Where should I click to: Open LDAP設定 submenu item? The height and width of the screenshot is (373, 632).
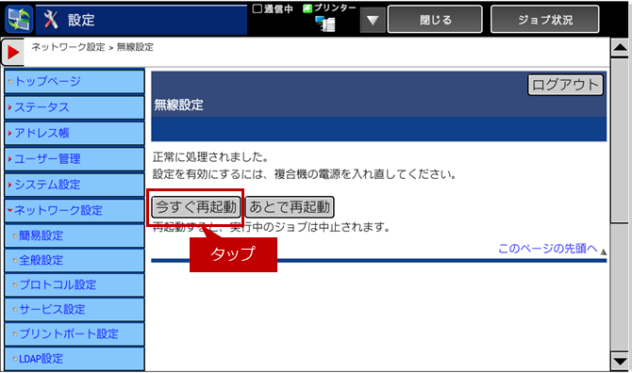75,358
